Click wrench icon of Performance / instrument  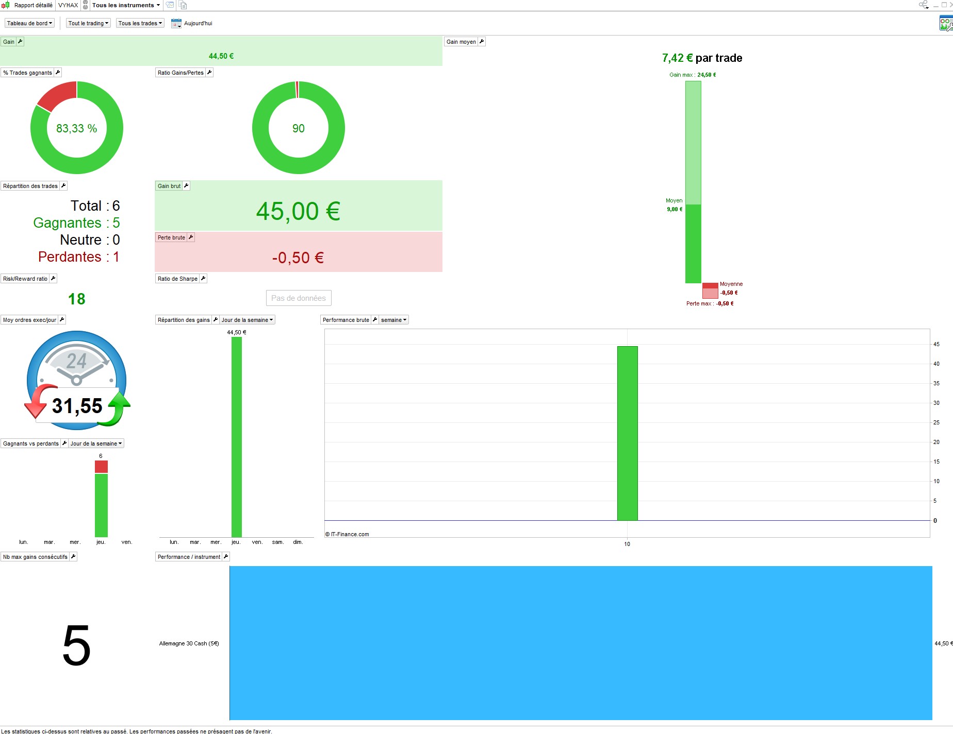pyautogui.click(x=226, y=557)
